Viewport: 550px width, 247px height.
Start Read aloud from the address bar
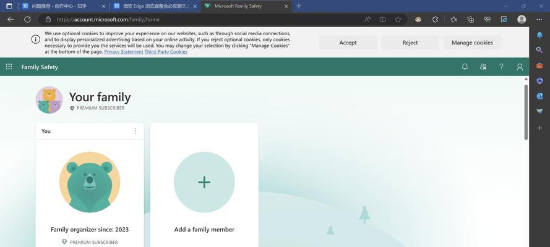[x=367, y=20]
